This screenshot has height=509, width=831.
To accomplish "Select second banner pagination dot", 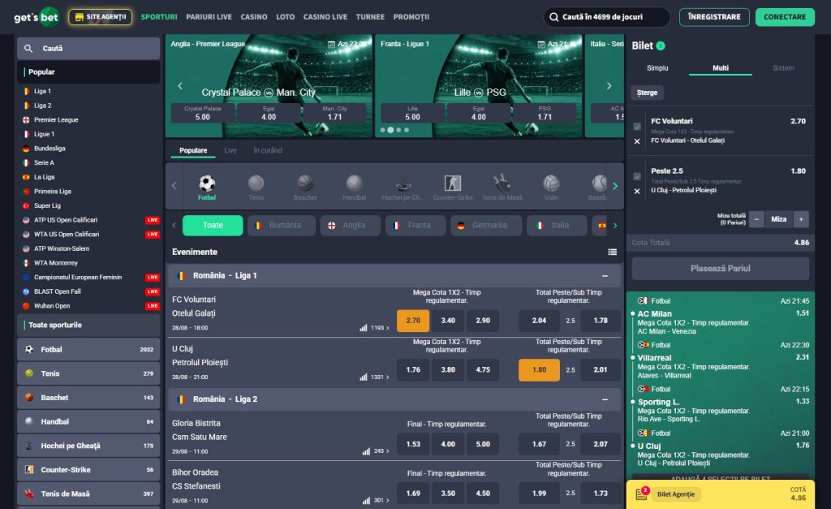I will (x=390, y=130).
